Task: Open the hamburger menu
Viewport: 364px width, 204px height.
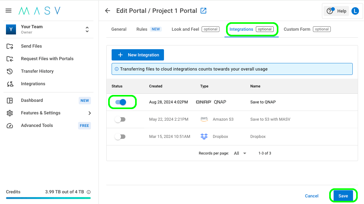Action: tap(8, 10)
